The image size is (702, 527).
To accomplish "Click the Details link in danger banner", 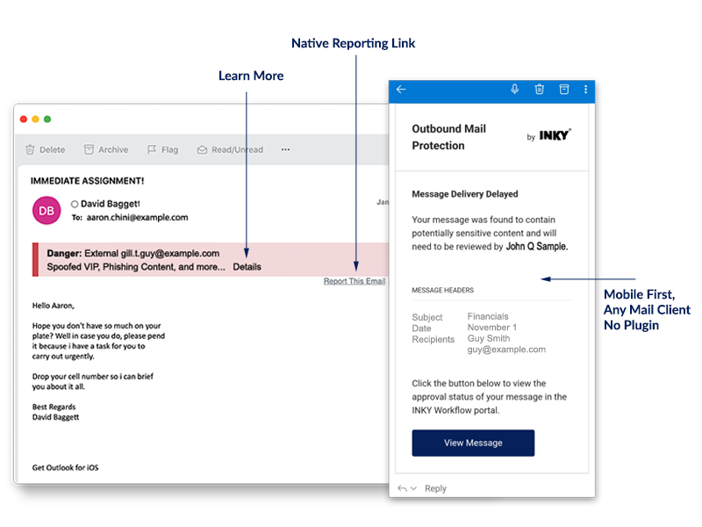I will click(247, 267).
